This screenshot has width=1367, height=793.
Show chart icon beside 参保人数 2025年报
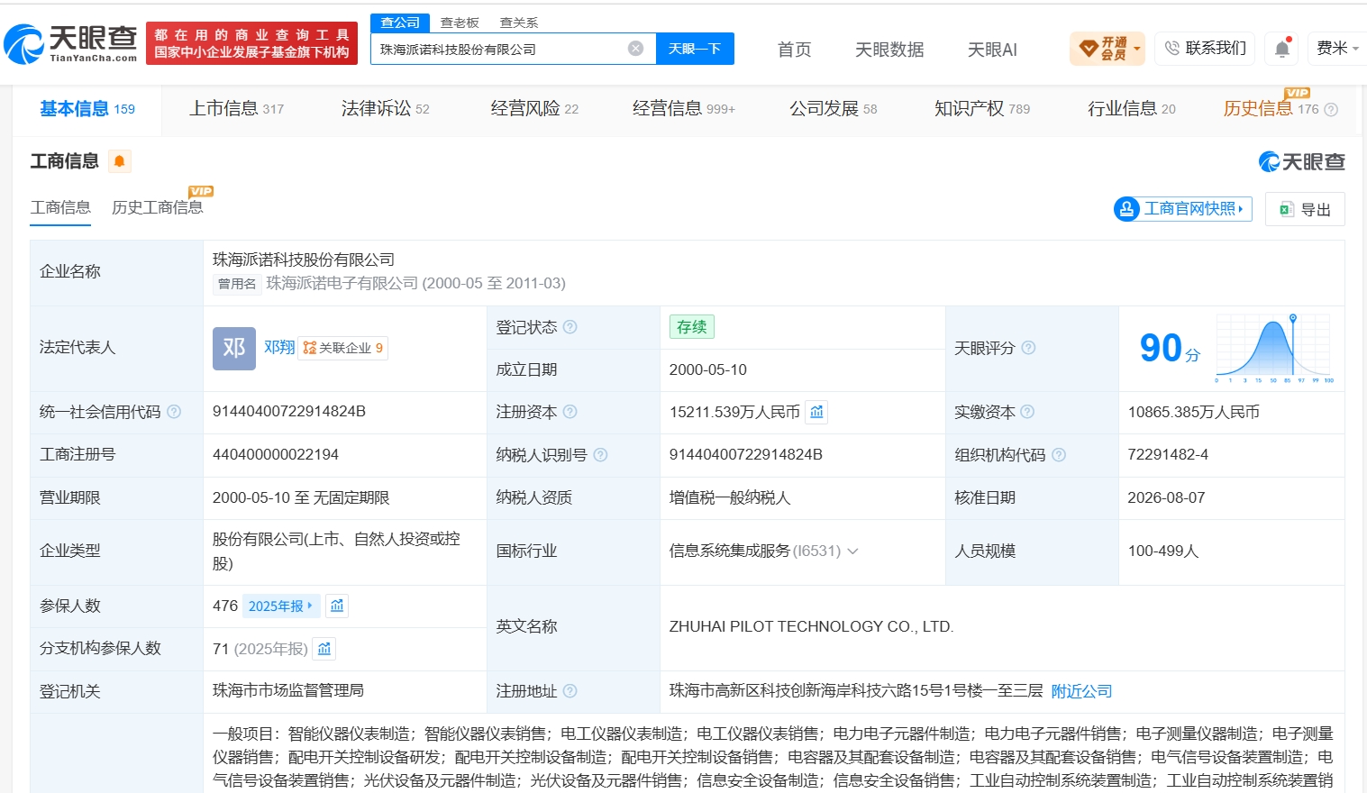click(337, 606)
